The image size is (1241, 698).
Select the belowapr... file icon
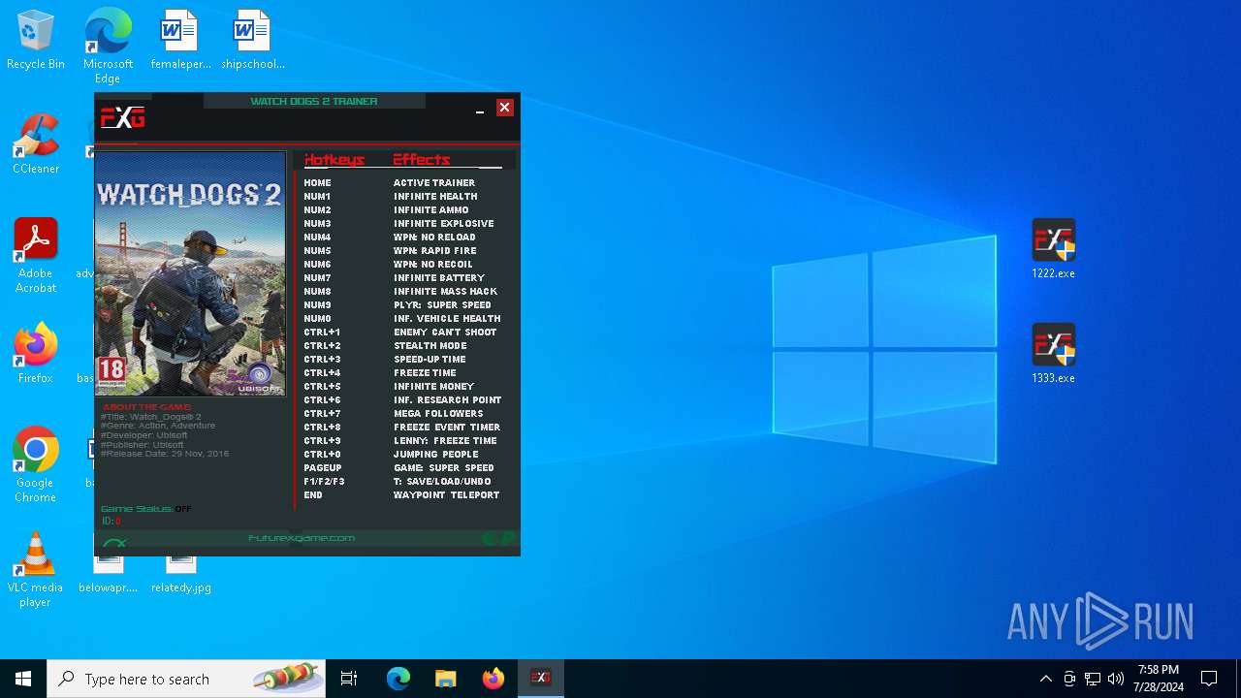(108, 574)
